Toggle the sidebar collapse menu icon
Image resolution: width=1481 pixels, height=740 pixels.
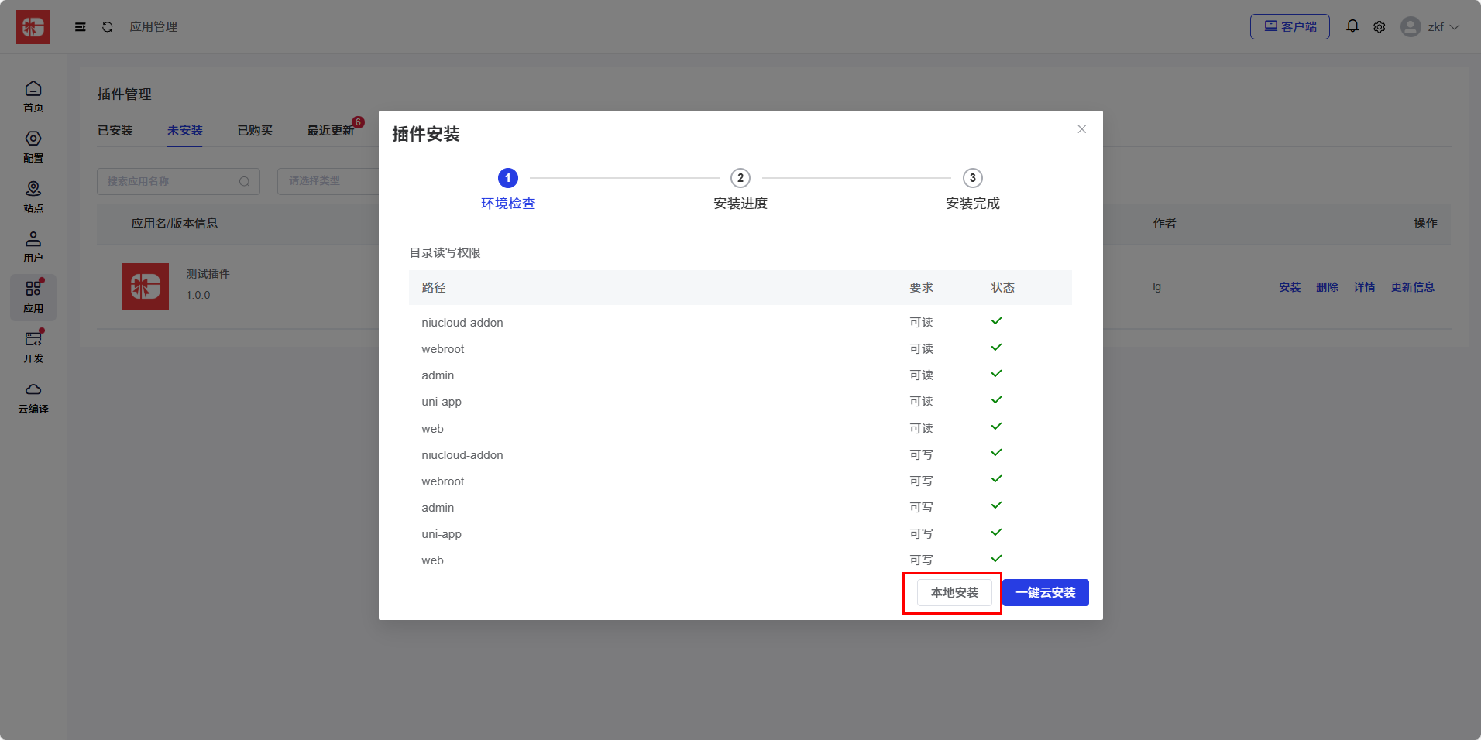tap(81, 27)
